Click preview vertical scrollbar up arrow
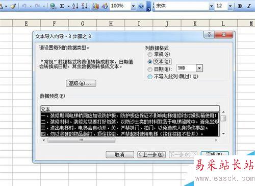255x186 pixels. click(223, 112)
